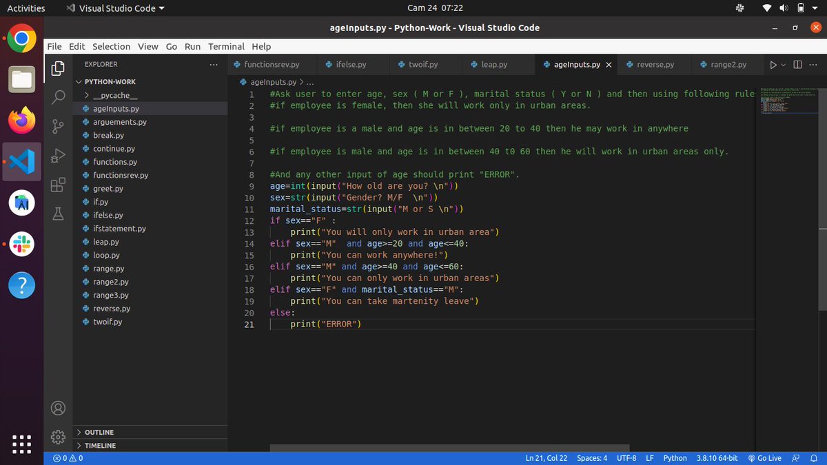Screen dimensions: 827x465
Task: Open the feedback icon in status bar
Action: click(796, 458)
